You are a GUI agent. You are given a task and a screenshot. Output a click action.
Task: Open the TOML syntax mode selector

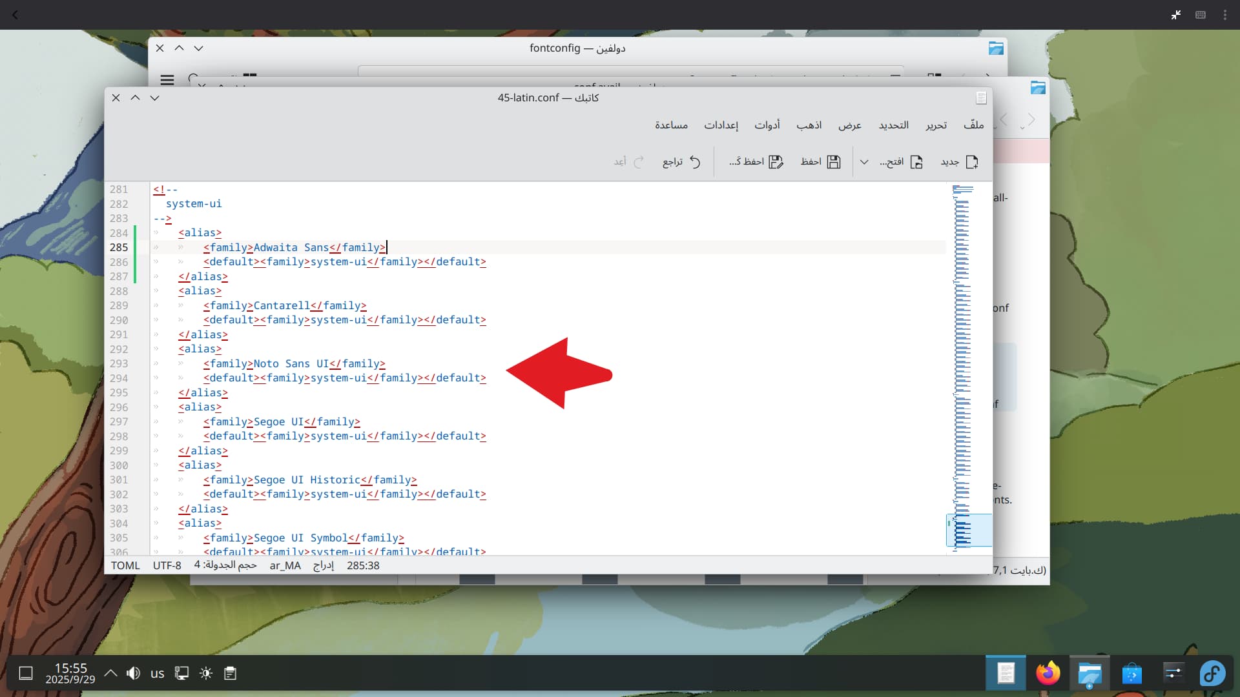click(x=125, y=565)
